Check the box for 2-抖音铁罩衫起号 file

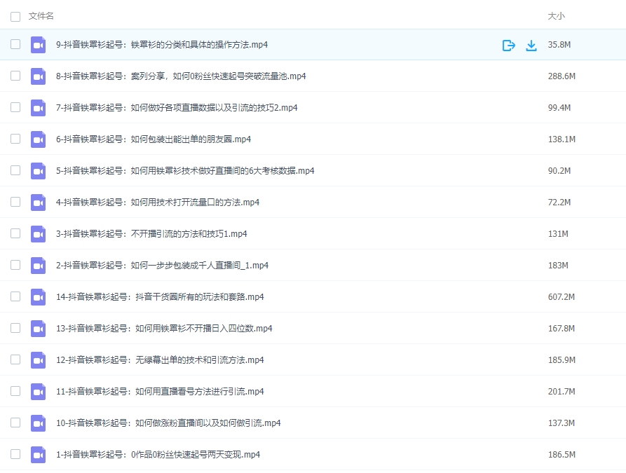click(x=15, y=266)
